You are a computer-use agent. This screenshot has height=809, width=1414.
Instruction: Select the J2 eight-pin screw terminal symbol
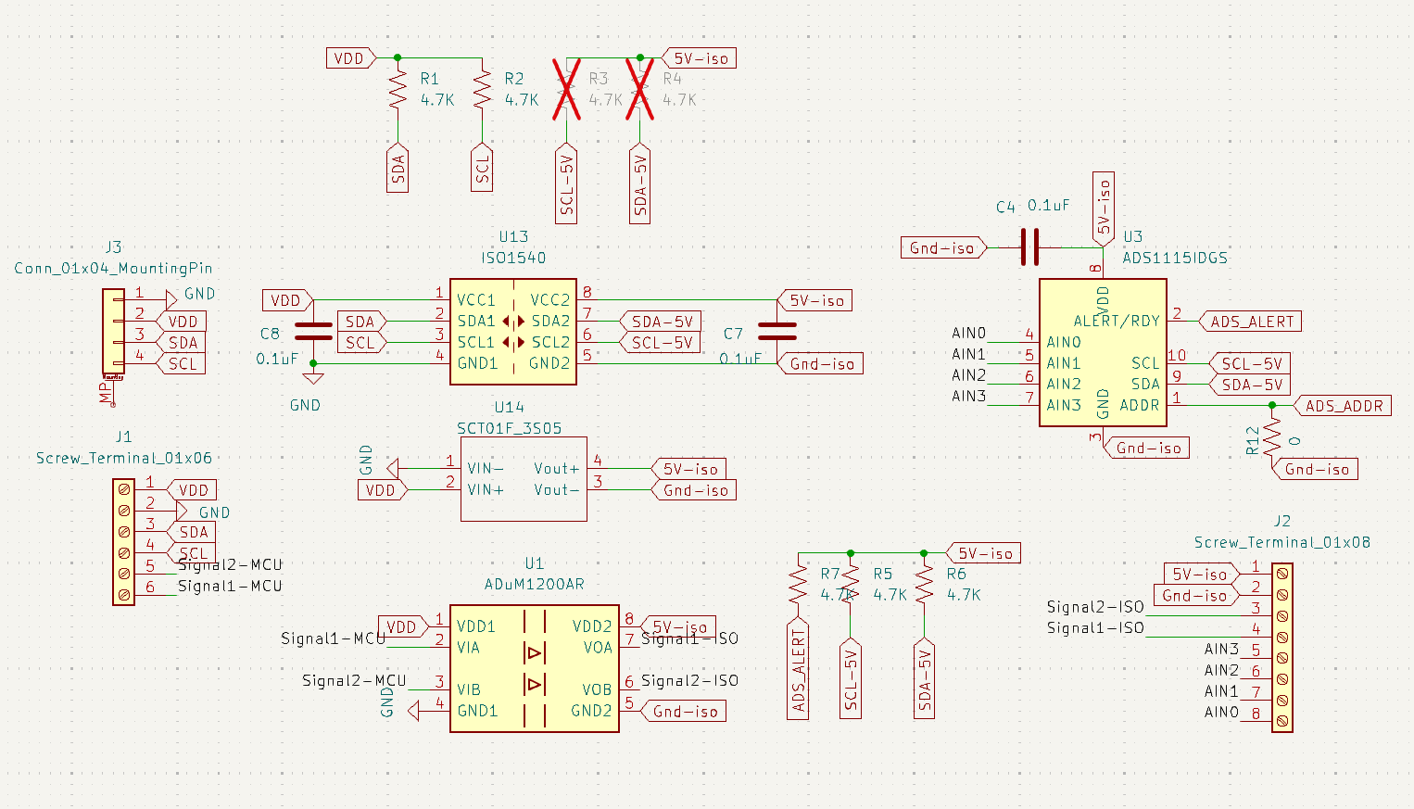[x=1282, y=648]
